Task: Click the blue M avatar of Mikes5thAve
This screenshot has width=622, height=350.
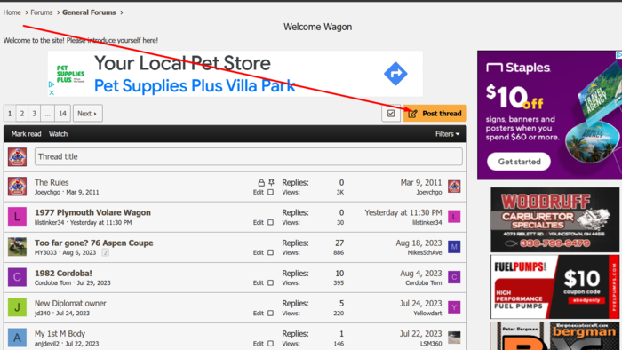Action: (454, 247)
